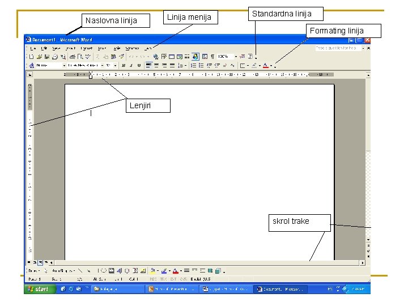This screenshot has height=306, width=408.
Task: Toggle Underline formatting
Action: coord(139,66)
